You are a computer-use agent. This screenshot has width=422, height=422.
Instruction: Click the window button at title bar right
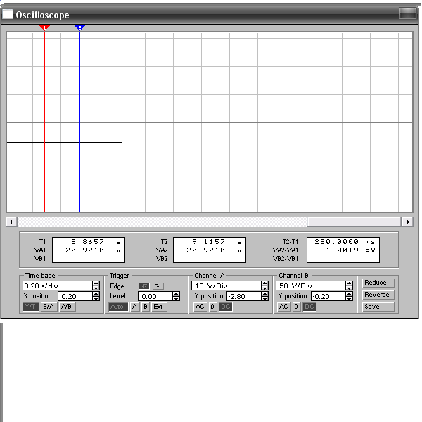pyautogui.click(x=408, y=13)
